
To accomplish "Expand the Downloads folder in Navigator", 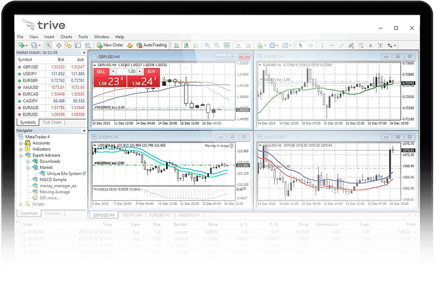I will tap(28, 161).
